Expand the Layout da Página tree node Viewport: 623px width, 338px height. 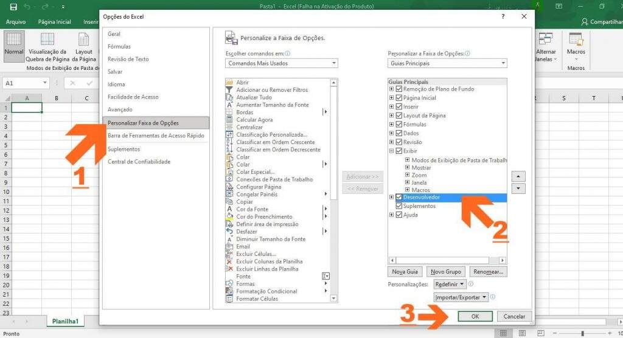pos(391,116)
